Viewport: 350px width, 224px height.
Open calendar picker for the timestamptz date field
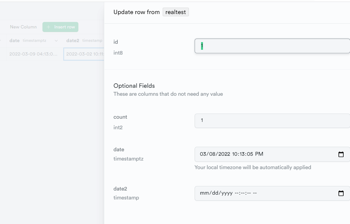[341, 154]
